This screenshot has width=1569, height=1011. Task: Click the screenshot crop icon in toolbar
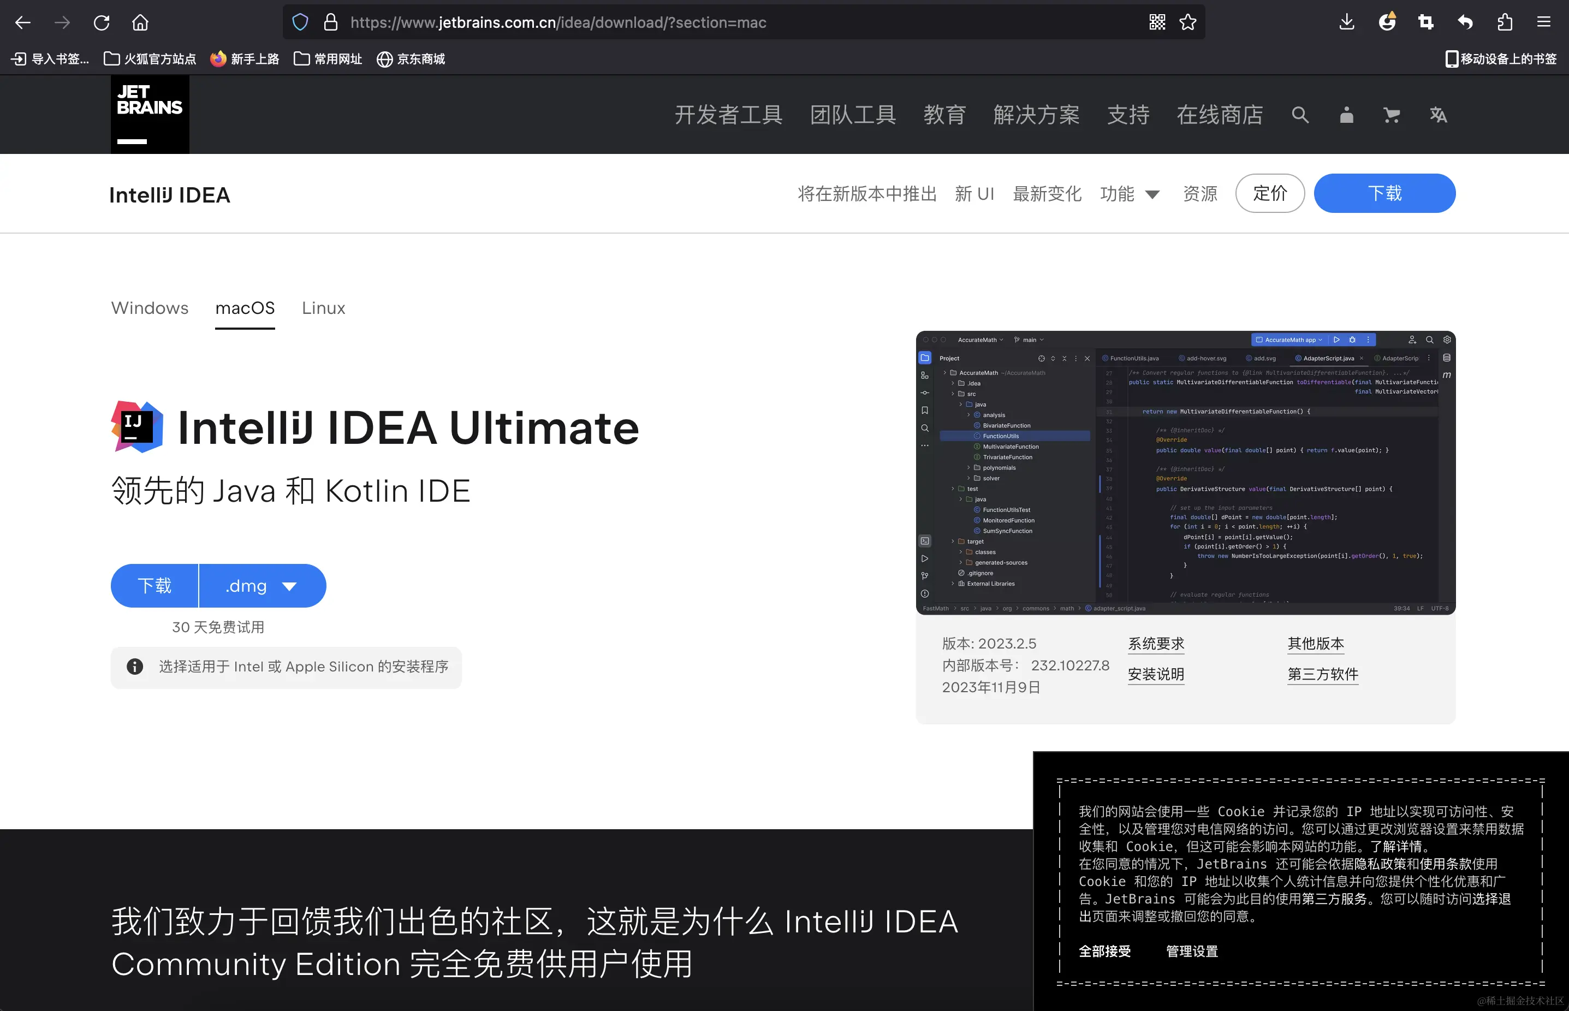point(1426,22)
